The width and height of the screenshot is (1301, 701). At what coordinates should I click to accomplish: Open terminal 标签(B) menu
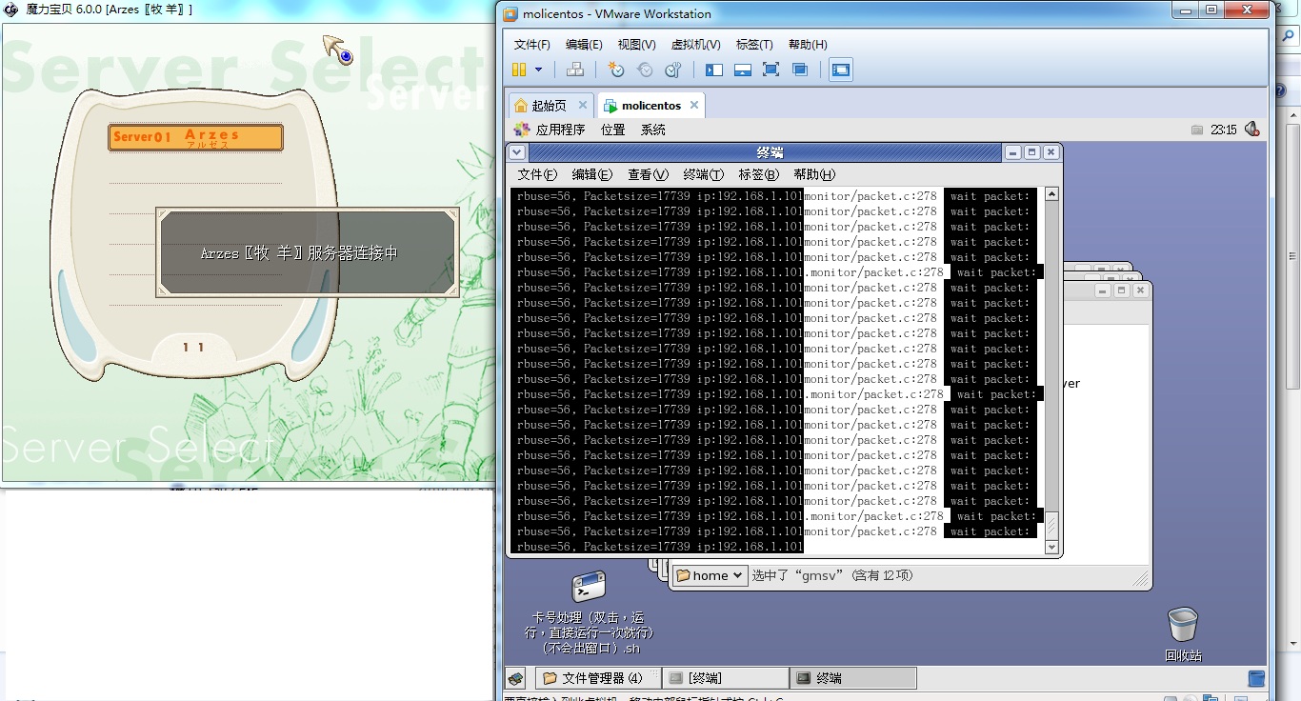759,174
